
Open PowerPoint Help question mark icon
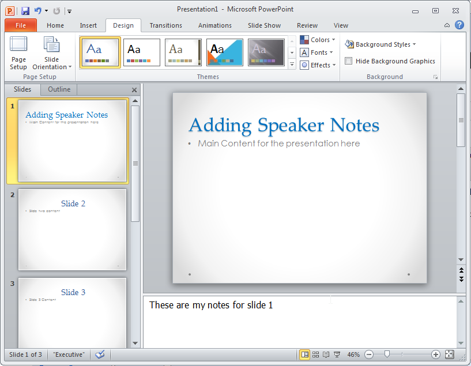pos(459,25)
